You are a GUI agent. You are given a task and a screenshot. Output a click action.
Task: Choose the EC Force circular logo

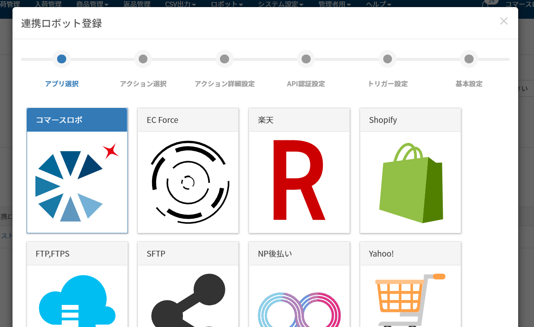point(190,182)
